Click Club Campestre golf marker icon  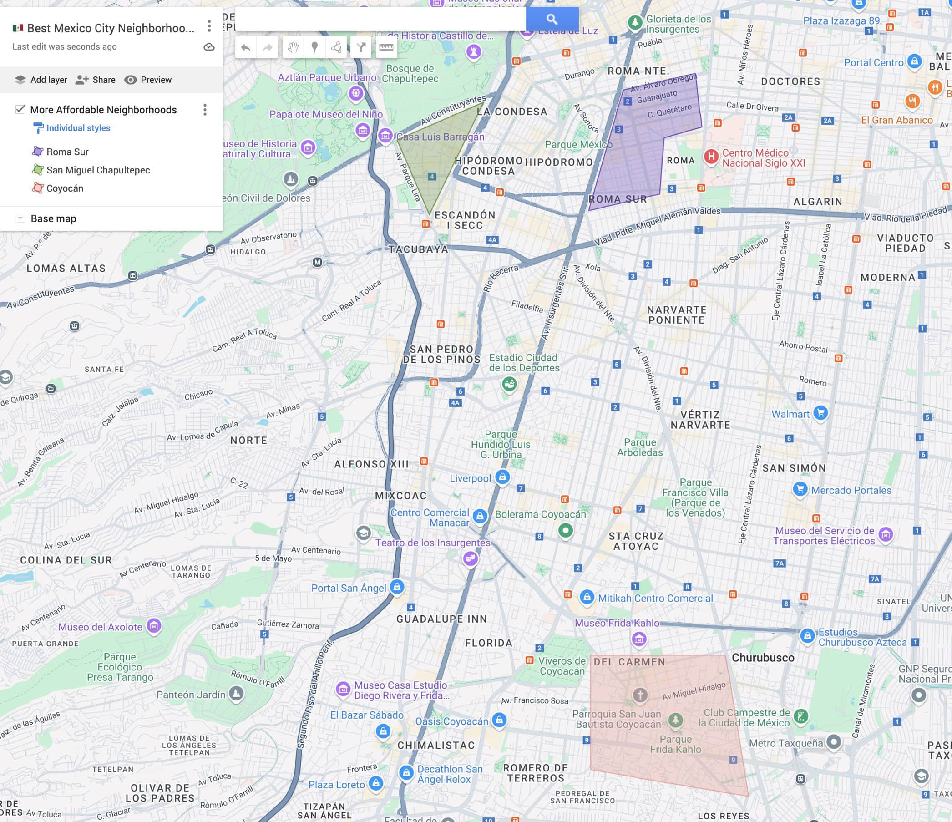pos(801,716)
